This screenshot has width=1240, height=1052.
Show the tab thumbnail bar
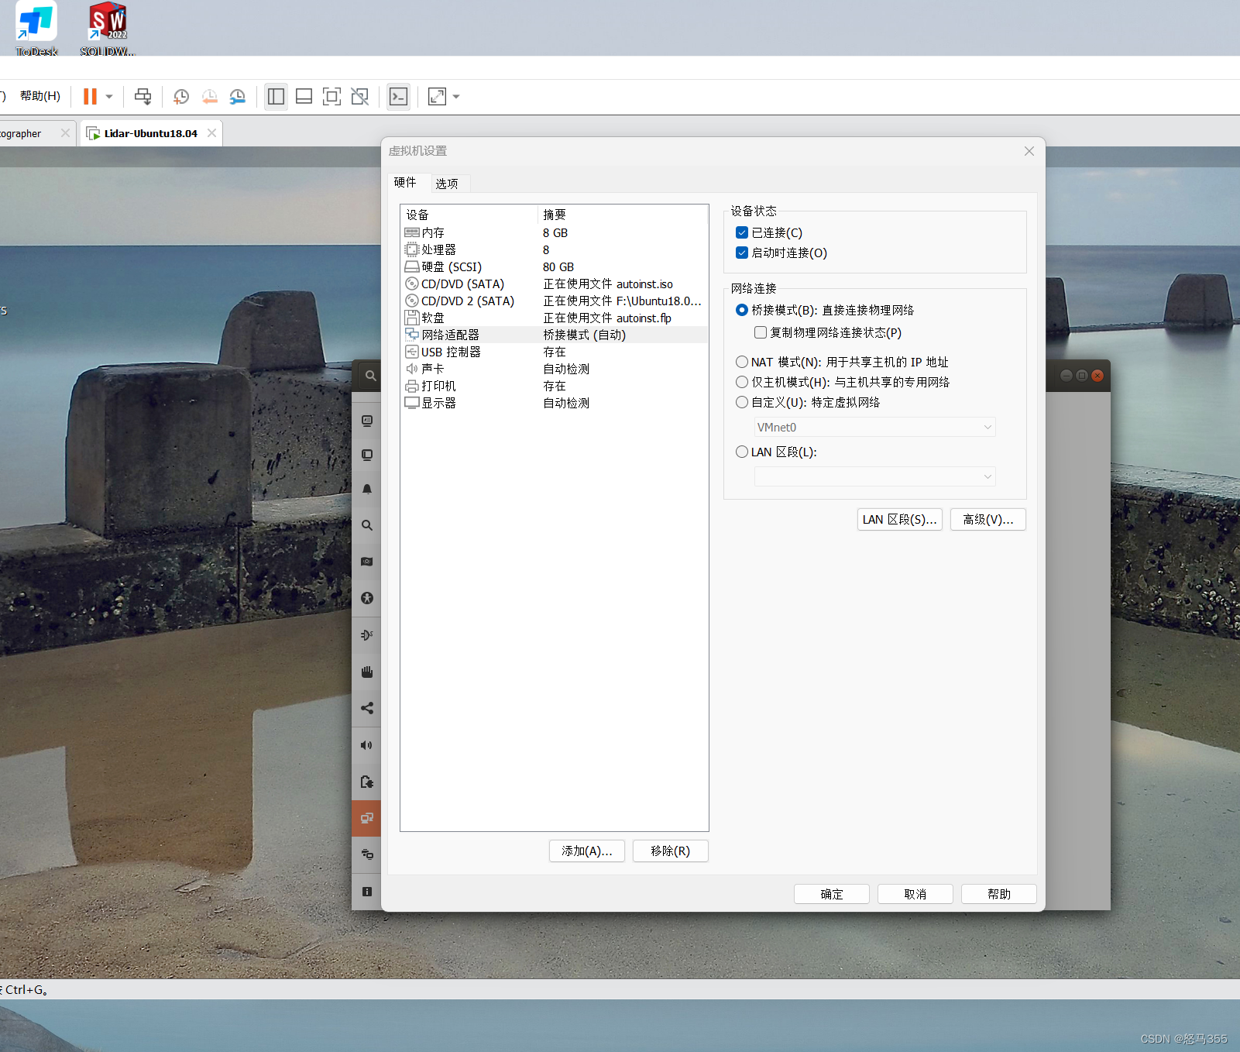coord(304,96)
